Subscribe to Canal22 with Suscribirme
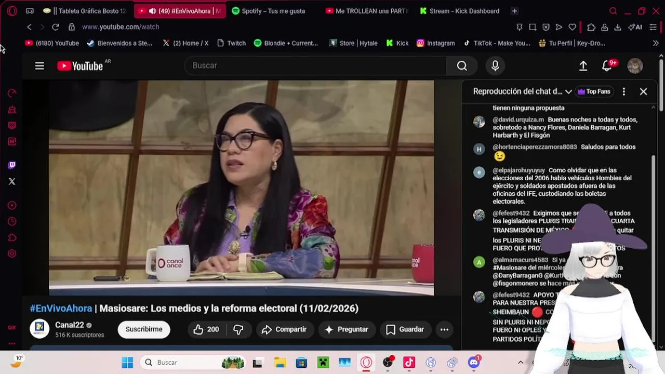The height and width of the screenshot is (374, 665). pos(144,329)
